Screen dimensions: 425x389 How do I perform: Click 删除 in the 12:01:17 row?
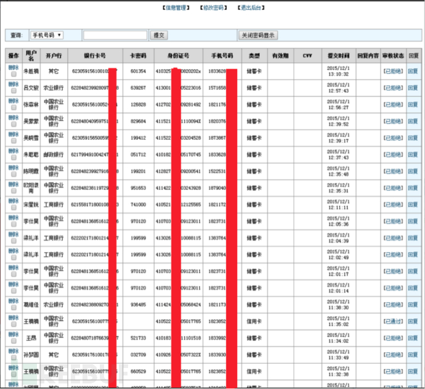[x=14, y=268]
